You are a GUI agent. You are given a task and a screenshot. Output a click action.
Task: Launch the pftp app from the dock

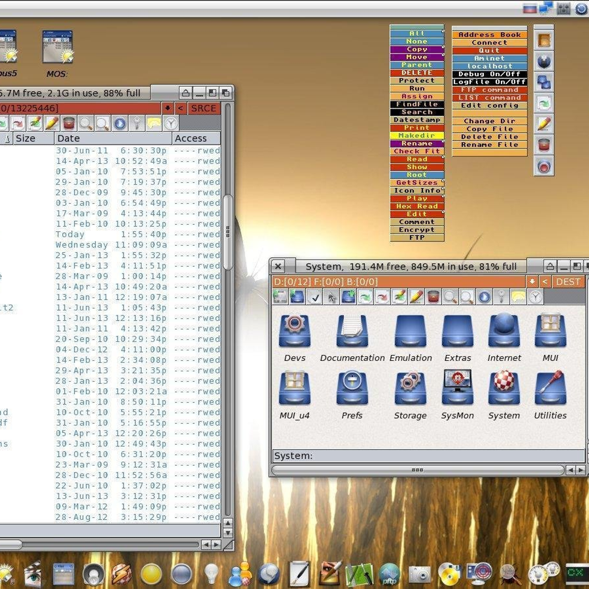389,574
